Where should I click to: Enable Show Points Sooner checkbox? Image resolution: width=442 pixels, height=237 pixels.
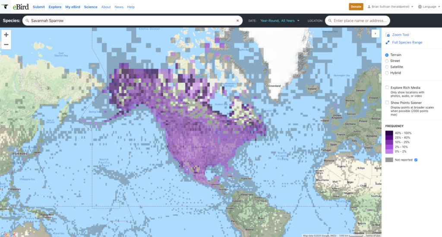(x=387, y=103)
